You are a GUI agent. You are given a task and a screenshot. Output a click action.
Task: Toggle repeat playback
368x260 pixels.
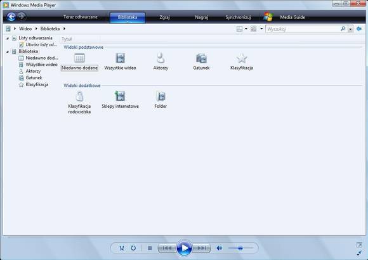133,248
